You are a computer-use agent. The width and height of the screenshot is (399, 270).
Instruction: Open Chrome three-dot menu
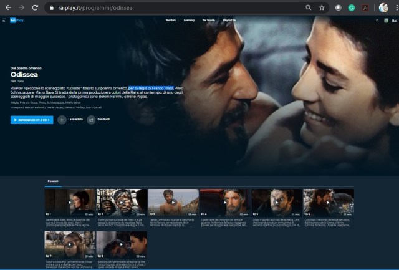coord(394,7)
